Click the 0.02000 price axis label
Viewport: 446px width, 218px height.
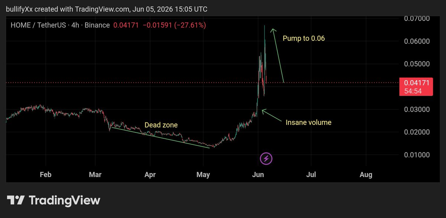(x=416, y=132)
